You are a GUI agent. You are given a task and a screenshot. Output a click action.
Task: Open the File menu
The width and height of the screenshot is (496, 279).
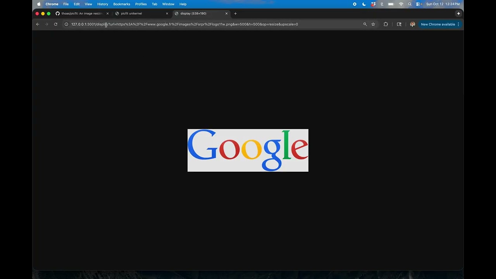coord(66,4)
